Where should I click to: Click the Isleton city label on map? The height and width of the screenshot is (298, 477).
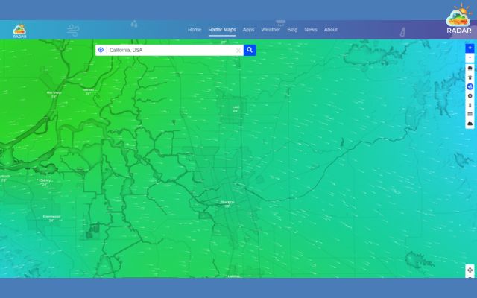click(x=88, y=92)
